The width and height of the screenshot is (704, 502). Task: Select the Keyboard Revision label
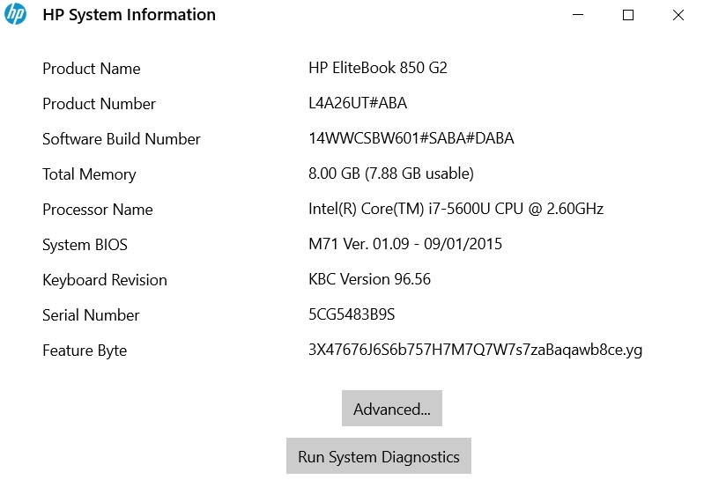pyautogui.click(x=105, y=280)
